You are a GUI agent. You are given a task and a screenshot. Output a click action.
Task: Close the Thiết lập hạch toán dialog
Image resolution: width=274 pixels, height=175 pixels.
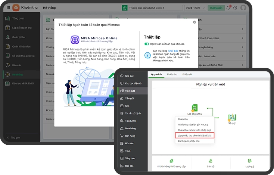coord(194,22)
